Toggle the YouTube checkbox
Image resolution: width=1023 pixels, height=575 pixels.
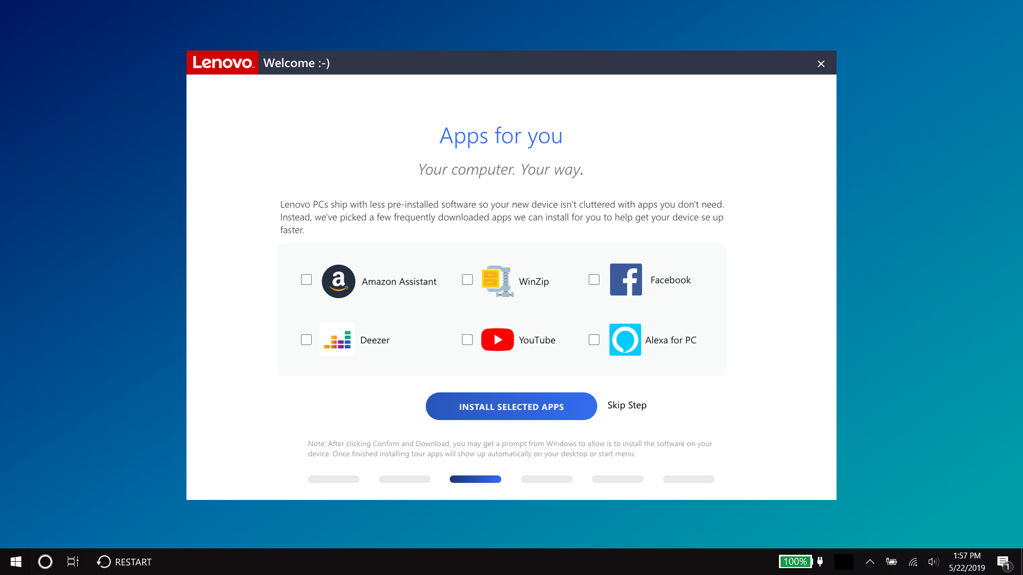pyautogui.click(x=467, y=340)
